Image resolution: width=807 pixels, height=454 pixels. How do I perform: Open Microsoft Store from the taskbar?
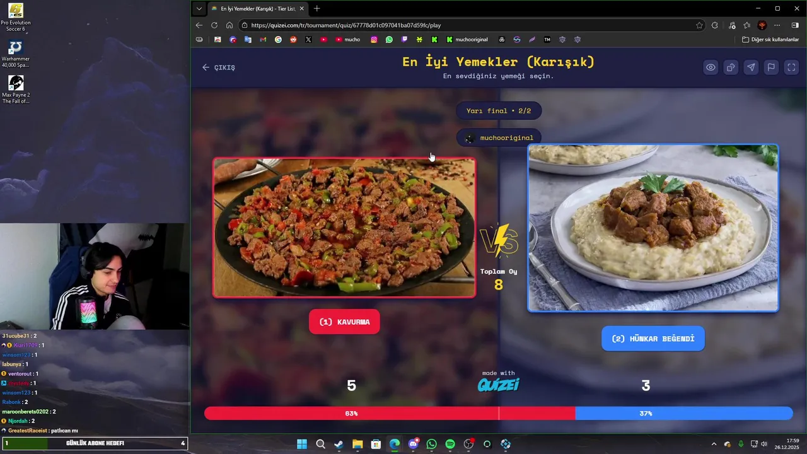pyautogui.click(x=376, y=444)
